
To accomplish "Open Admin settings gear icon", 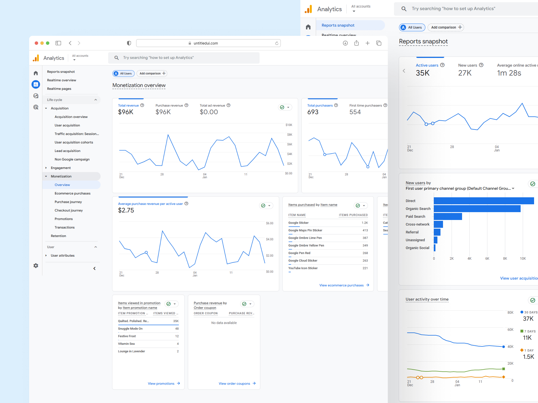I will (36, 266).
